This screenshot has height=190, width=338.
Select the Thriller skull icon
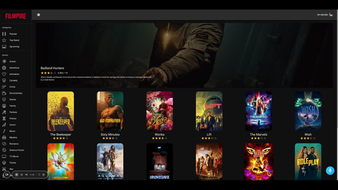4,163
